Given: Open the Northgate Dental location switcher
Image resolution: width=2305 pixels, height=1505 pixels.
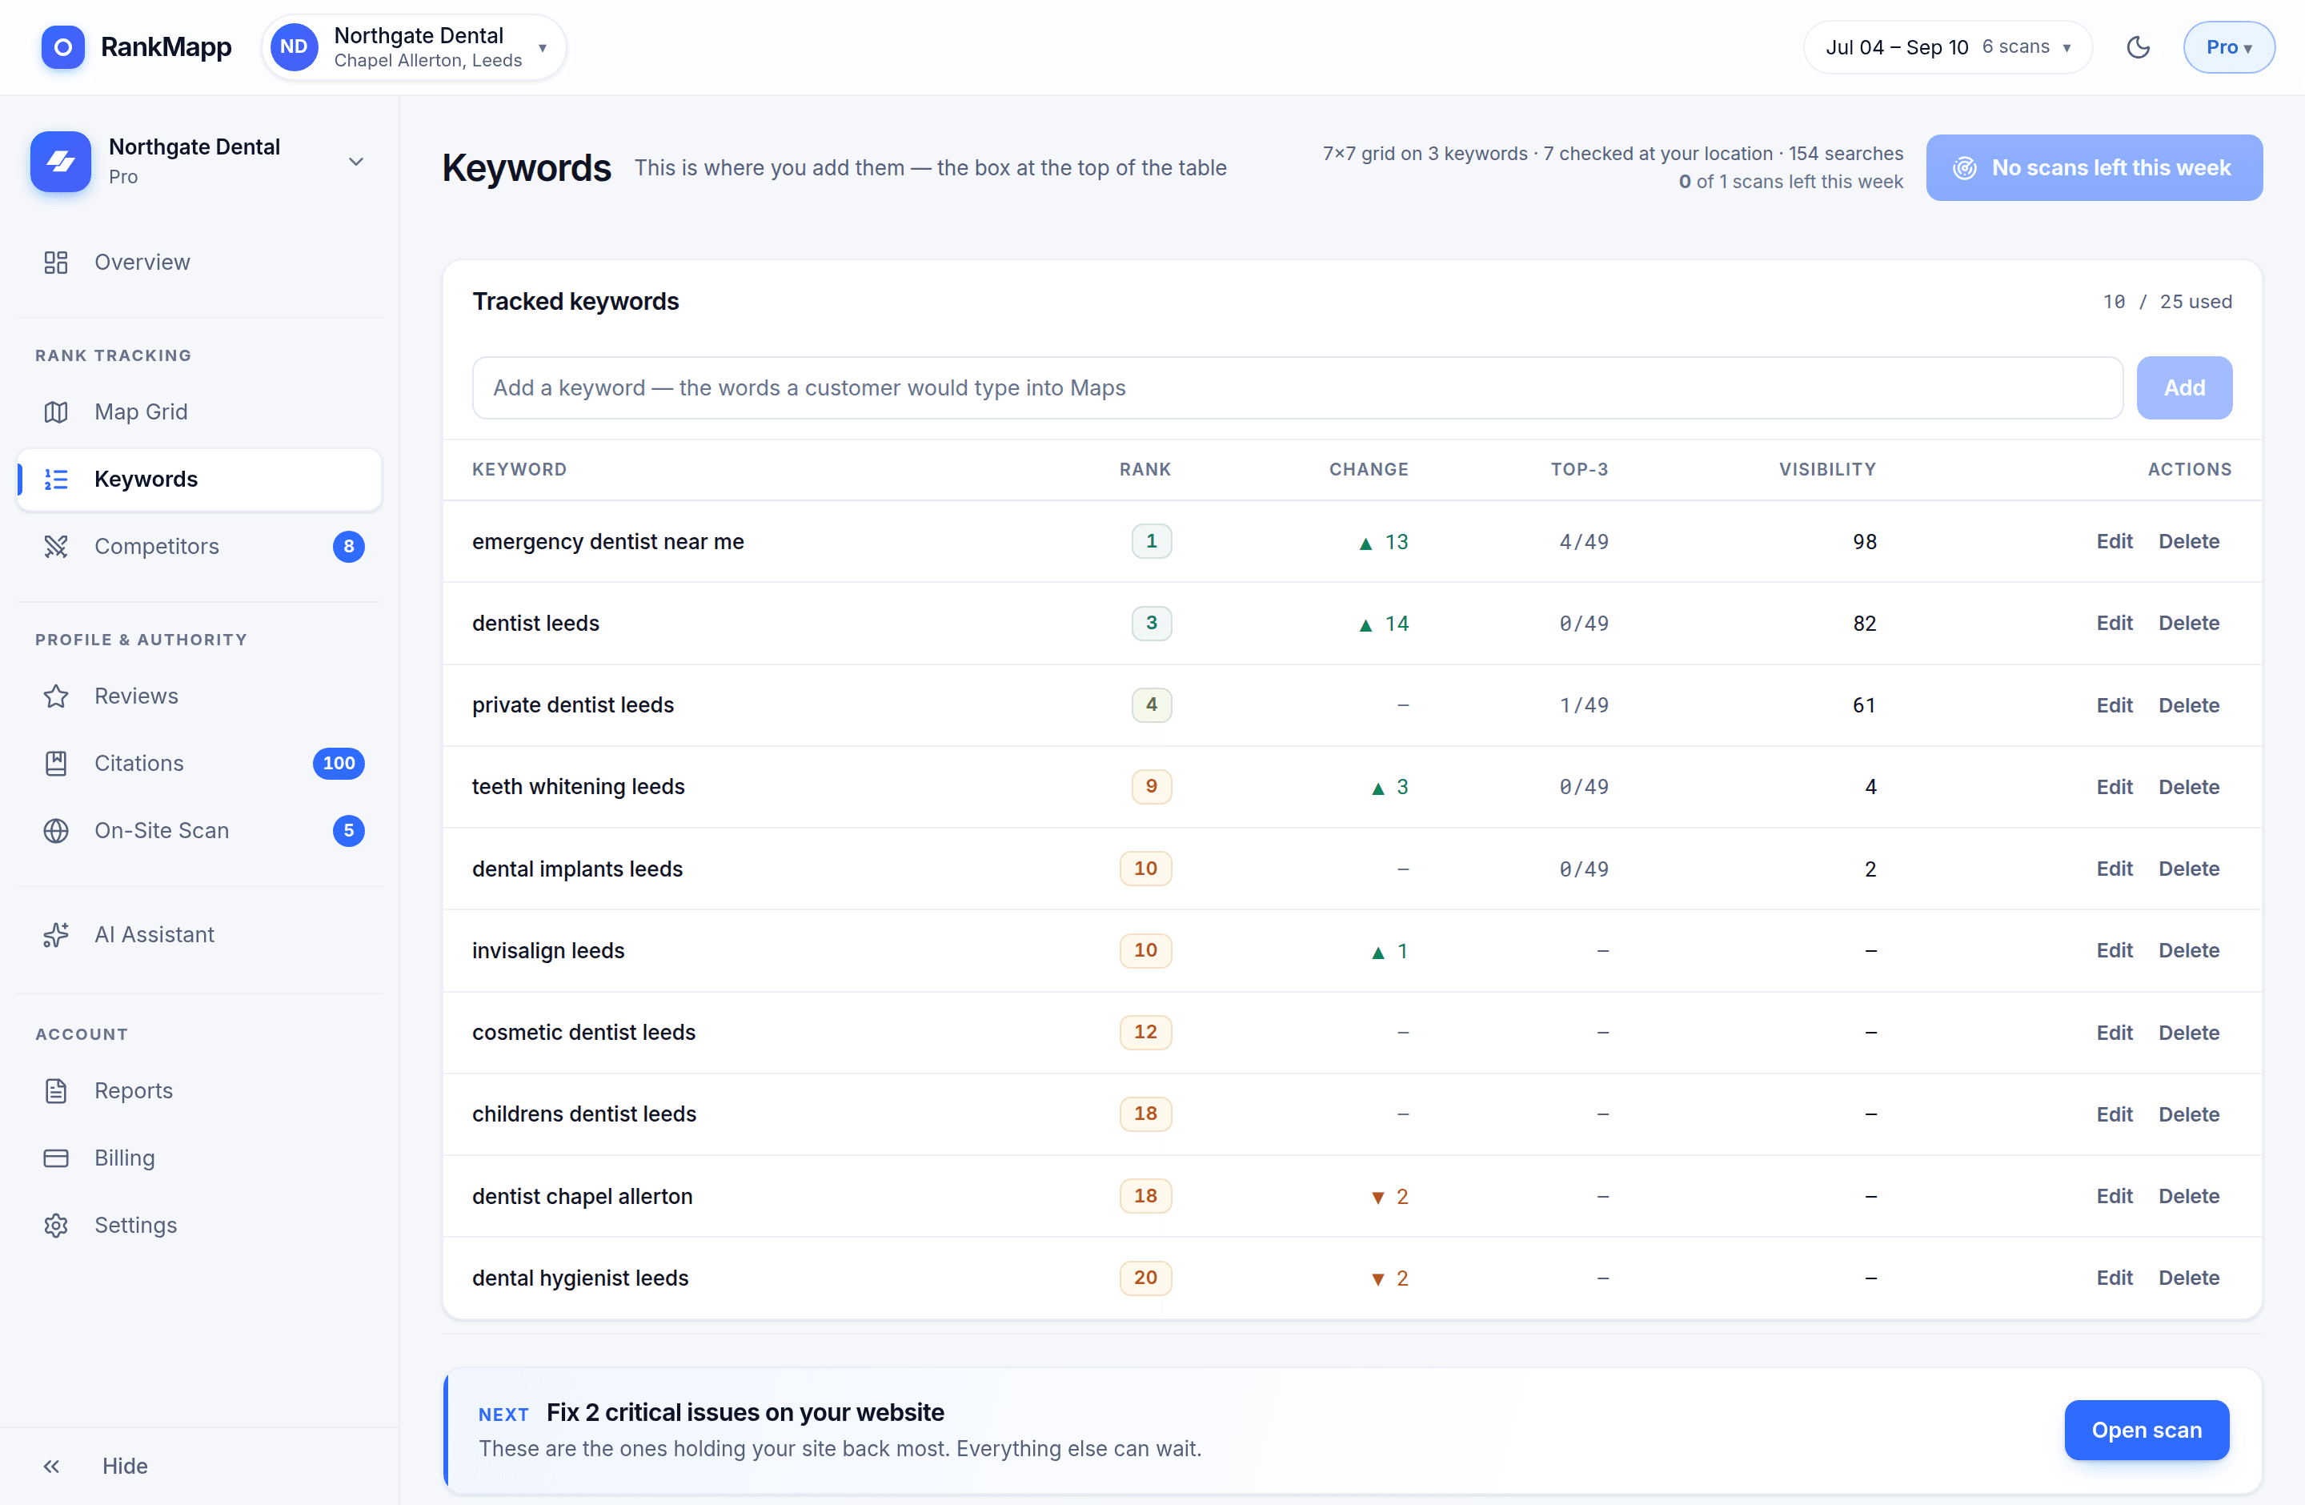Looking at the screenshot, I should [415, 46].
